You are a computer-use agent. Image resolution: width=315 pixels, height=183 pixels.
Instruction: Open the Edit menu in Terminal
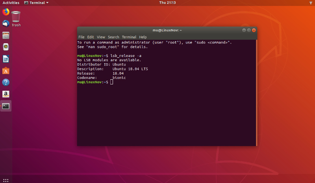click(91, 37)
